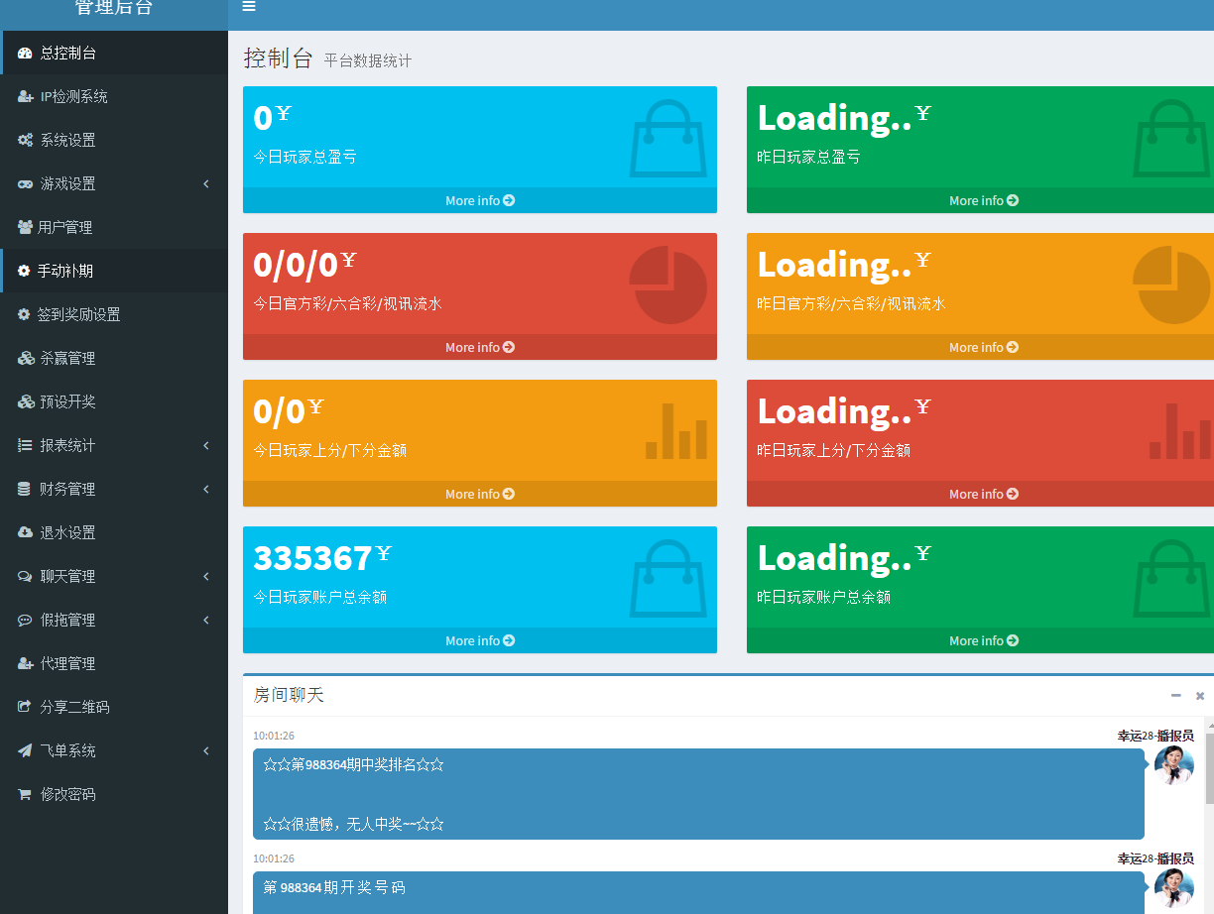Click the gears icon next to 系统设置
The image size is (1214, 914).
point(25,141)
